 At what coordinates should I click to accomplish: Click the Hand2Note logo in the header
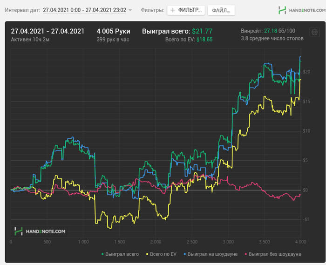pyautogui.click(x=299, y=10)
